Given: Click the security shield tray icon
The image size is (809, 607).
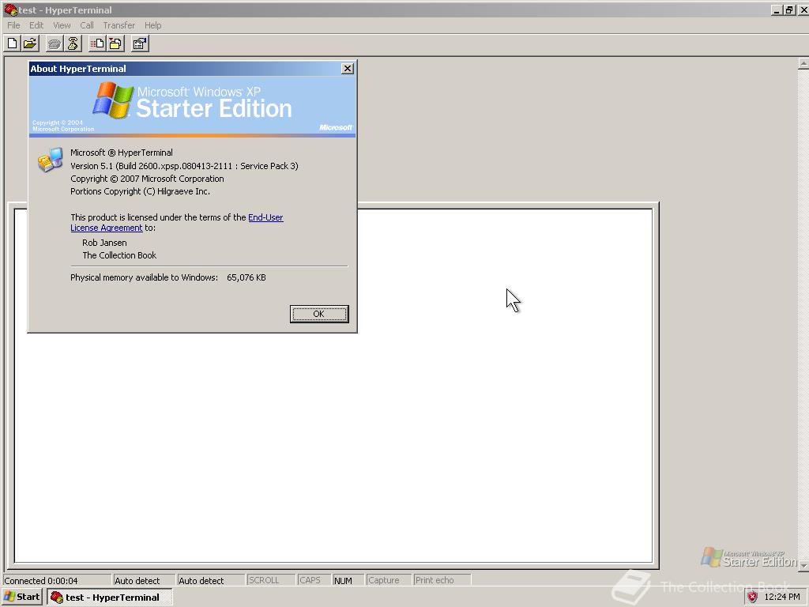Looking at the screenshot, I should [x=753, y=598].
